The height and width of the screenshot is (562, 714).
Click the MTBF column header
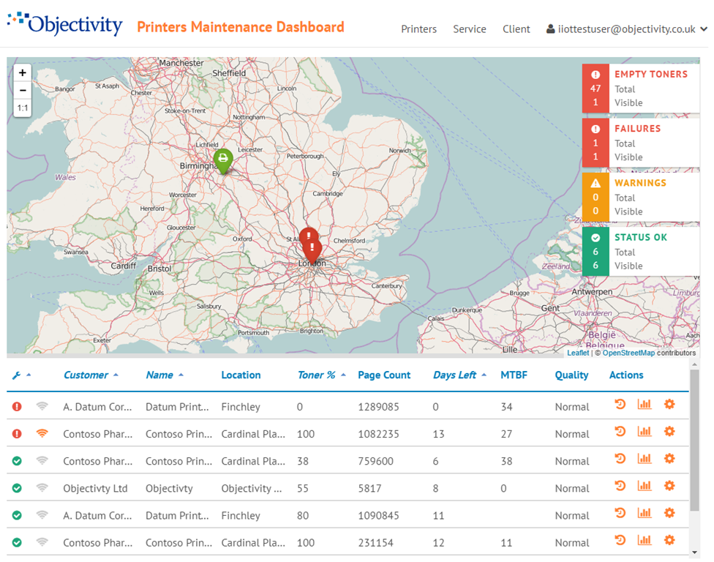514,375
